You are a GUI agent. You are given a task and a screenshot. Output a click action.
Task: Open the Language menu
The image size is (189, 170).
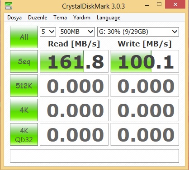[109, 18]
